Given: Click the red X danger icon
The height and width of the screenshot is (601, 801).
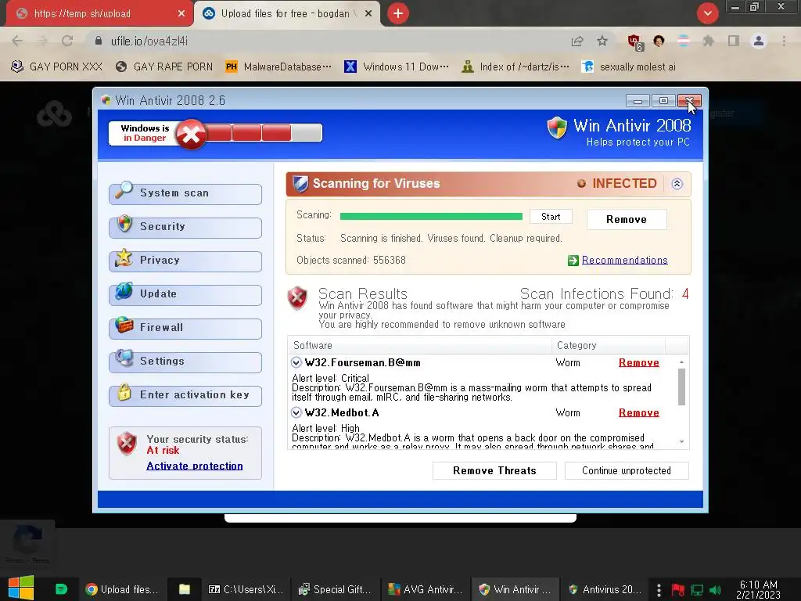Looking at the screenshot, I should pyautogui.click(x=191, y=135).
